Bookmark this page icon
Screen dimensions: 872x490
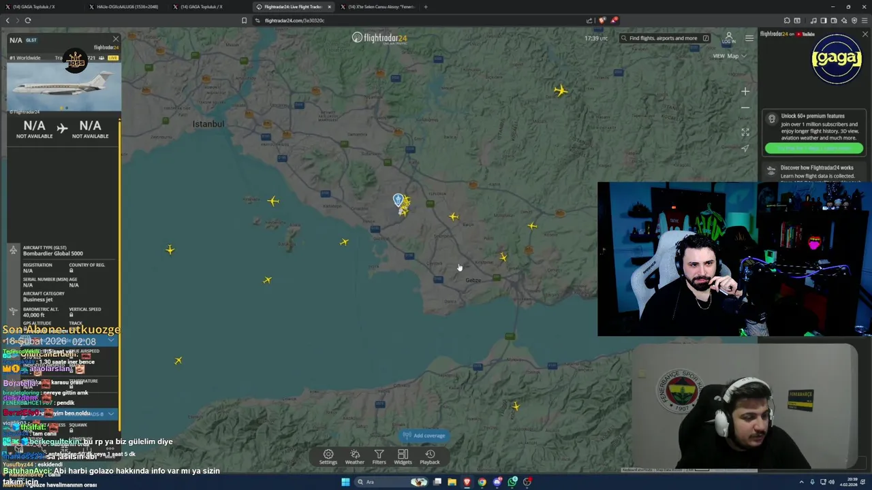point(244,20)
